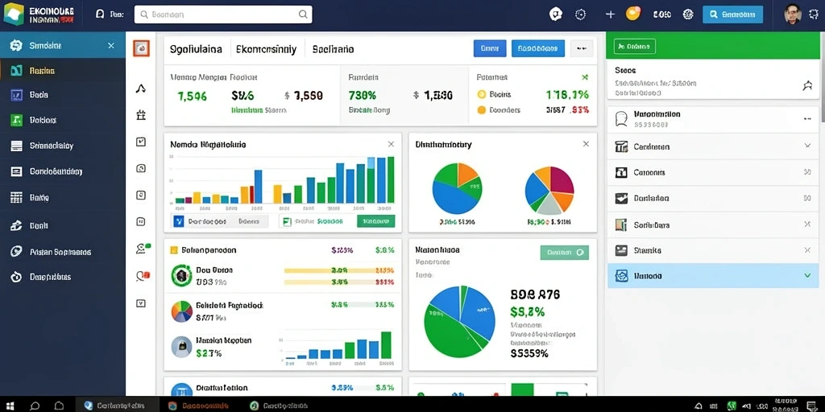Screen dimensions: 825x412
Task: Open the three-dots menu beside blue header buttons
Action: pos(582,48)
